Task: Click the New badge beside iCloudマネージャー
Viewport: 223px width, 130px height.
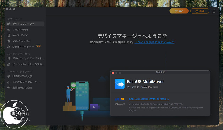Action: 38,46
